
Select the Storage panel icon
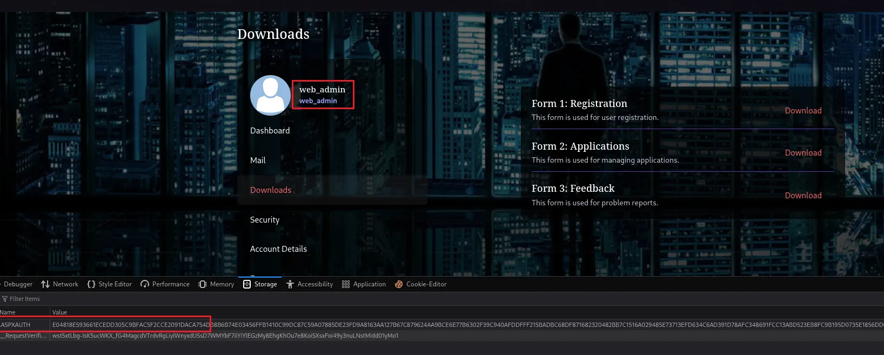click(247, 284)
